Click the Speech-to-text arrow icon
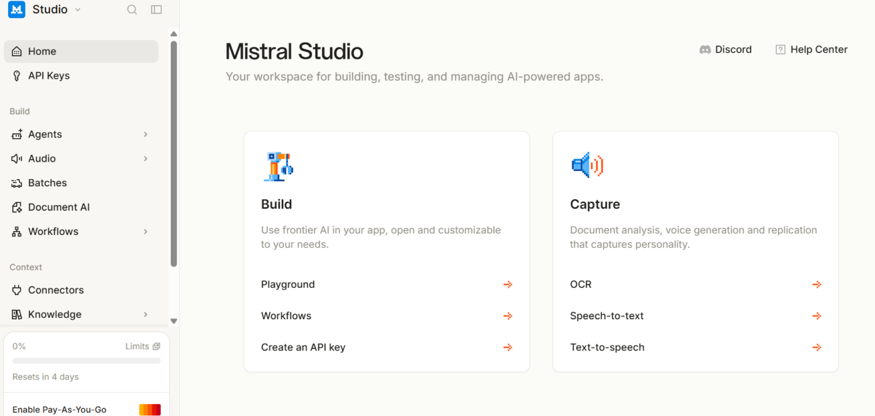 (817, 316)
